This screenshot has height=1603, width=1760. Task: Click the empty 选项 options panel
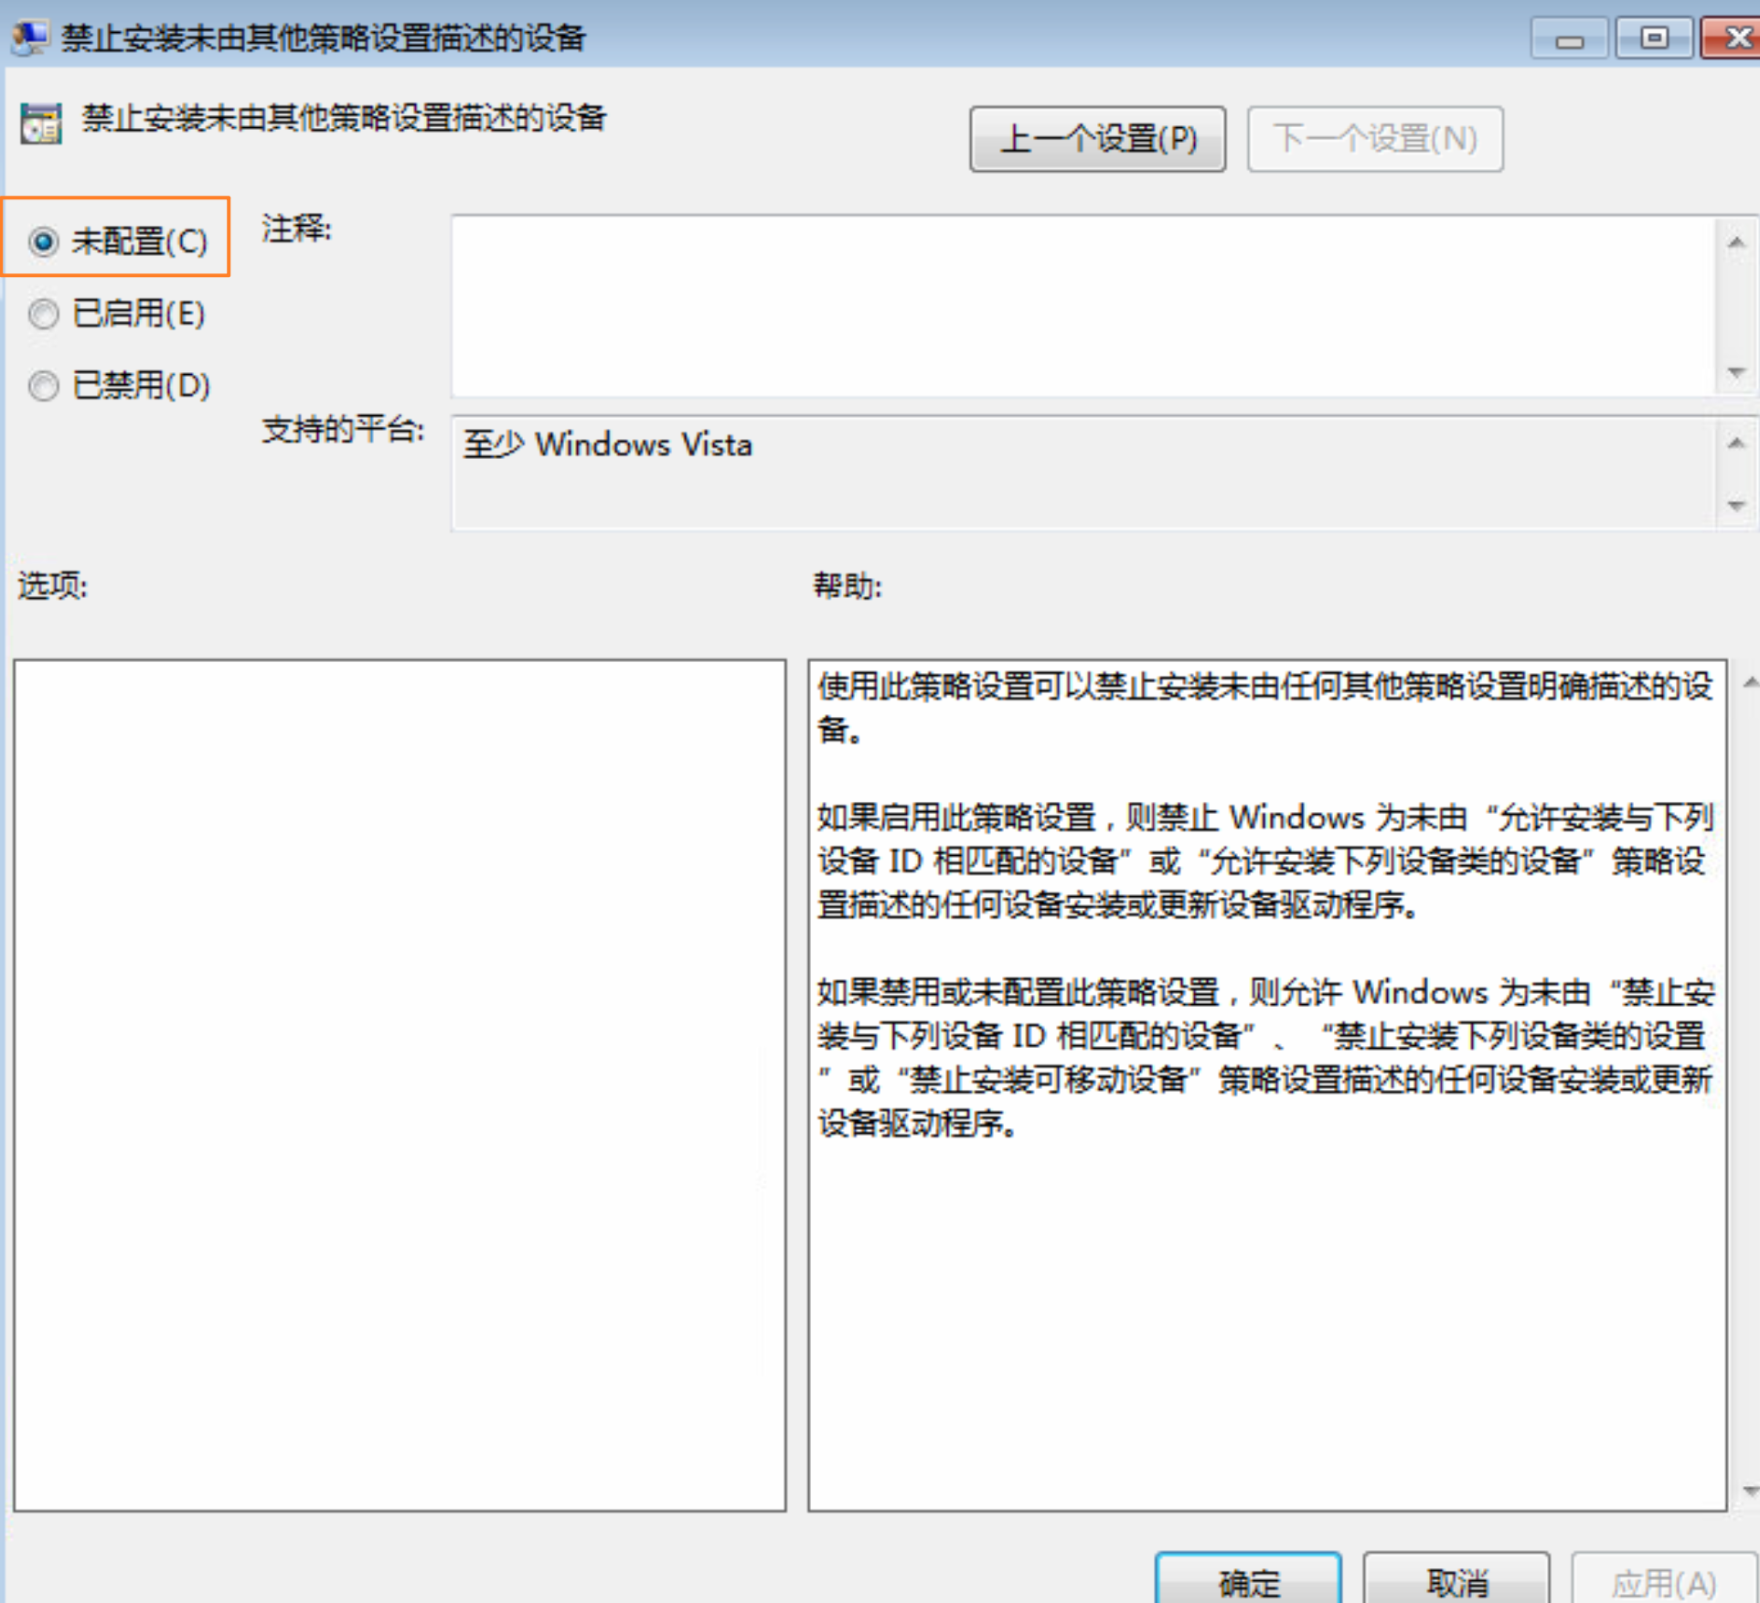click(400, 1085)
